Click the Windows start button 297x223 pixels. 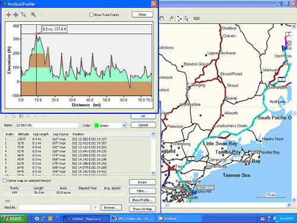(14, 219)
